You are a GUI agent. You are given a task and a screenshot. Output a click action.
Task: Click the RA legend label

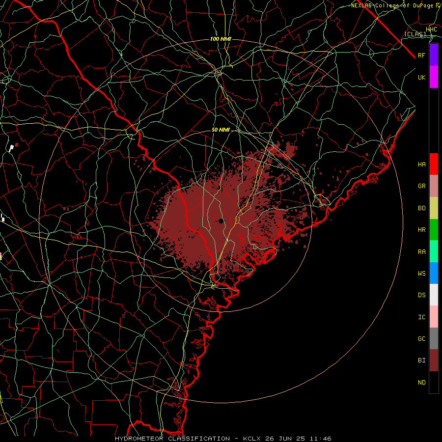point(421,252)
